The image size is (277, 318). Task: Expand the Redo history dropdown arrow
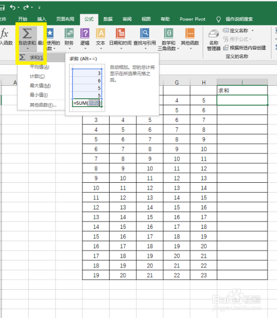[32, 8]
